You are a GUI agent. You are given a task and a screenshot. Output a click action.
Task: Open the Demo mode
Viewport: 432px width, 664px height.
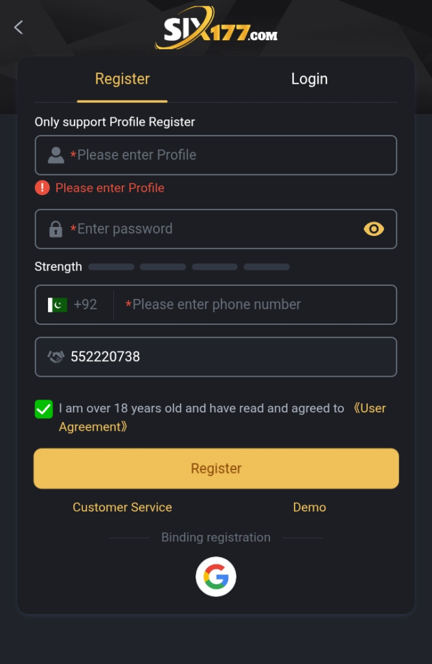[309, 507]
